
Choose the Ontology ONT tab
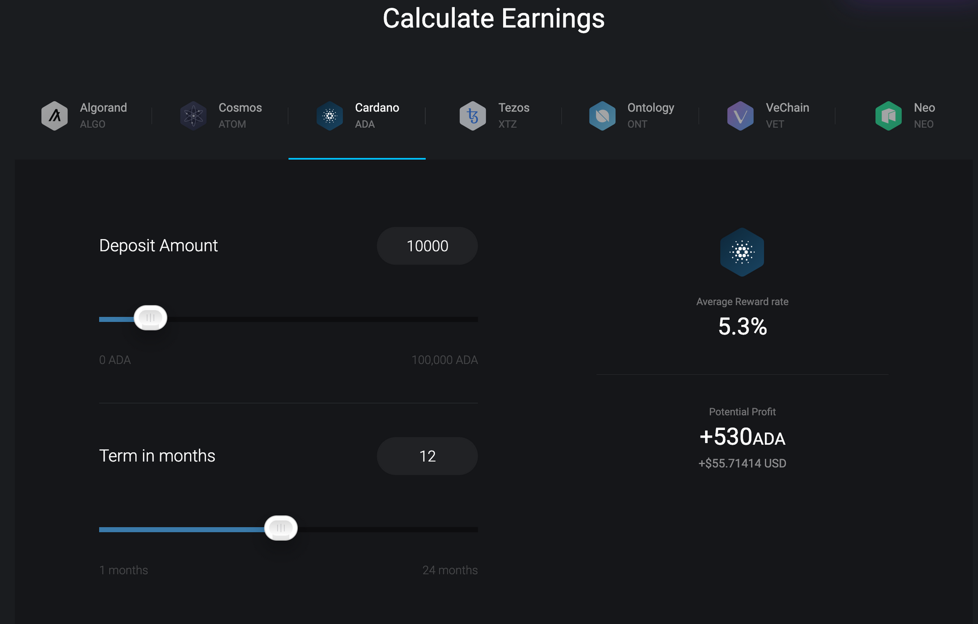point(631,116)
